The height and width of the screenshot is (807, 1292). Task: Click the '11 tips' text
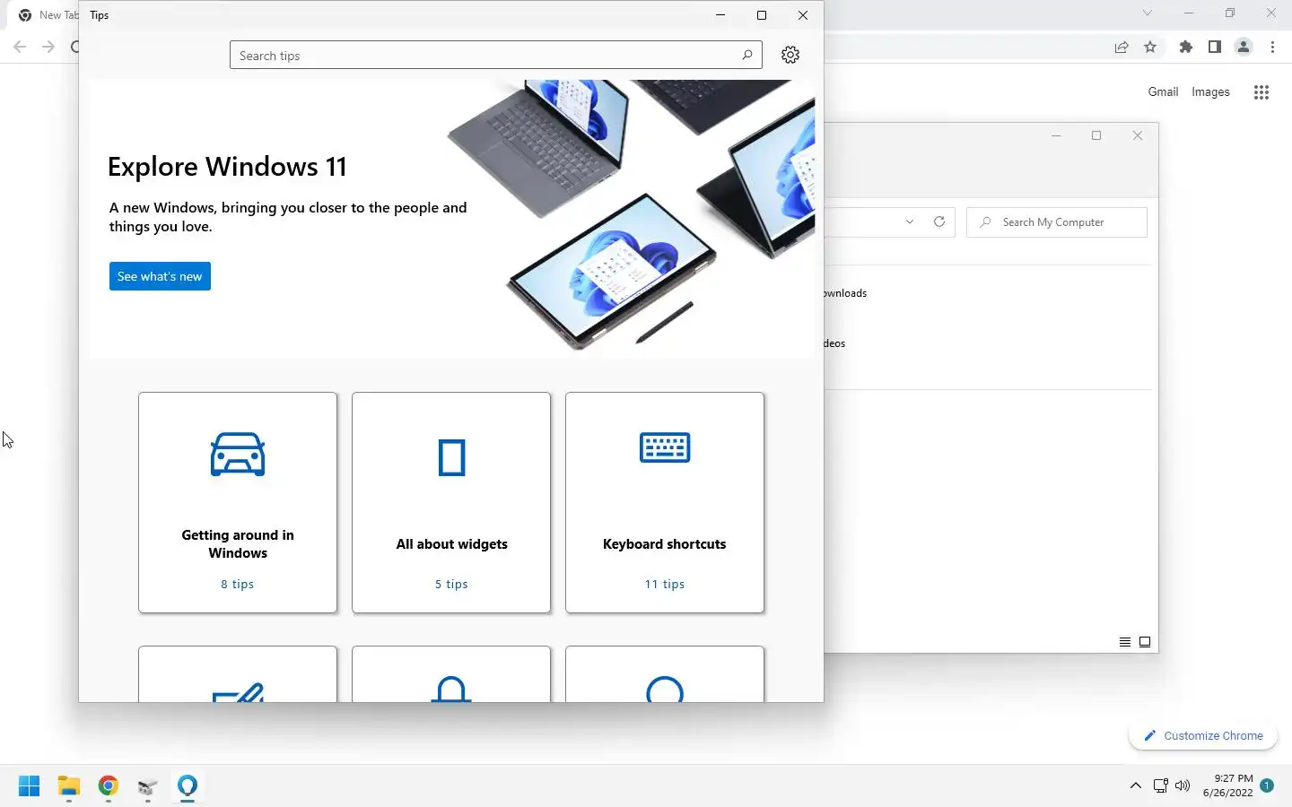665,584
